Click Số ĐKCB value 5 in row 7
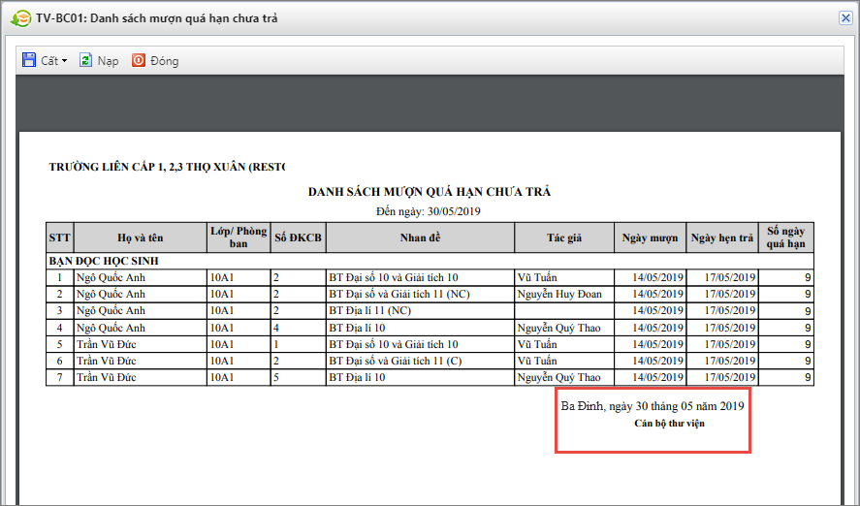This screenshot has width=860, height=506. coord(276,377)
